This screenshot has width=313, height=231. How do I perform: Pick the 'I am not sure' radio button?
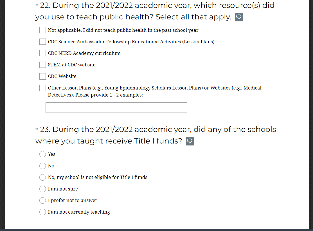click(42, 189)
